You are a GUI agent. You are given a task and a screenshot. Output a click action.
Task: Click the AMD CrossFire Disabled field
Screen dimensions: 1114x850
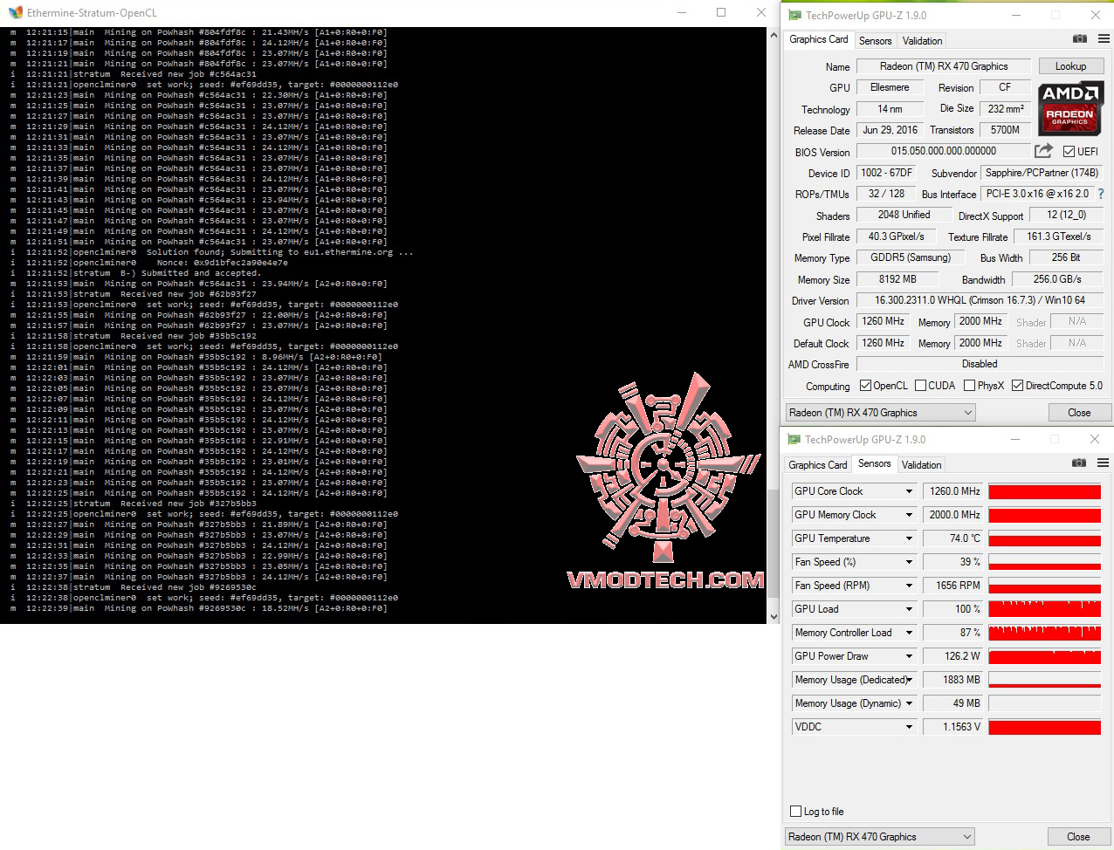tap(980, 364)
